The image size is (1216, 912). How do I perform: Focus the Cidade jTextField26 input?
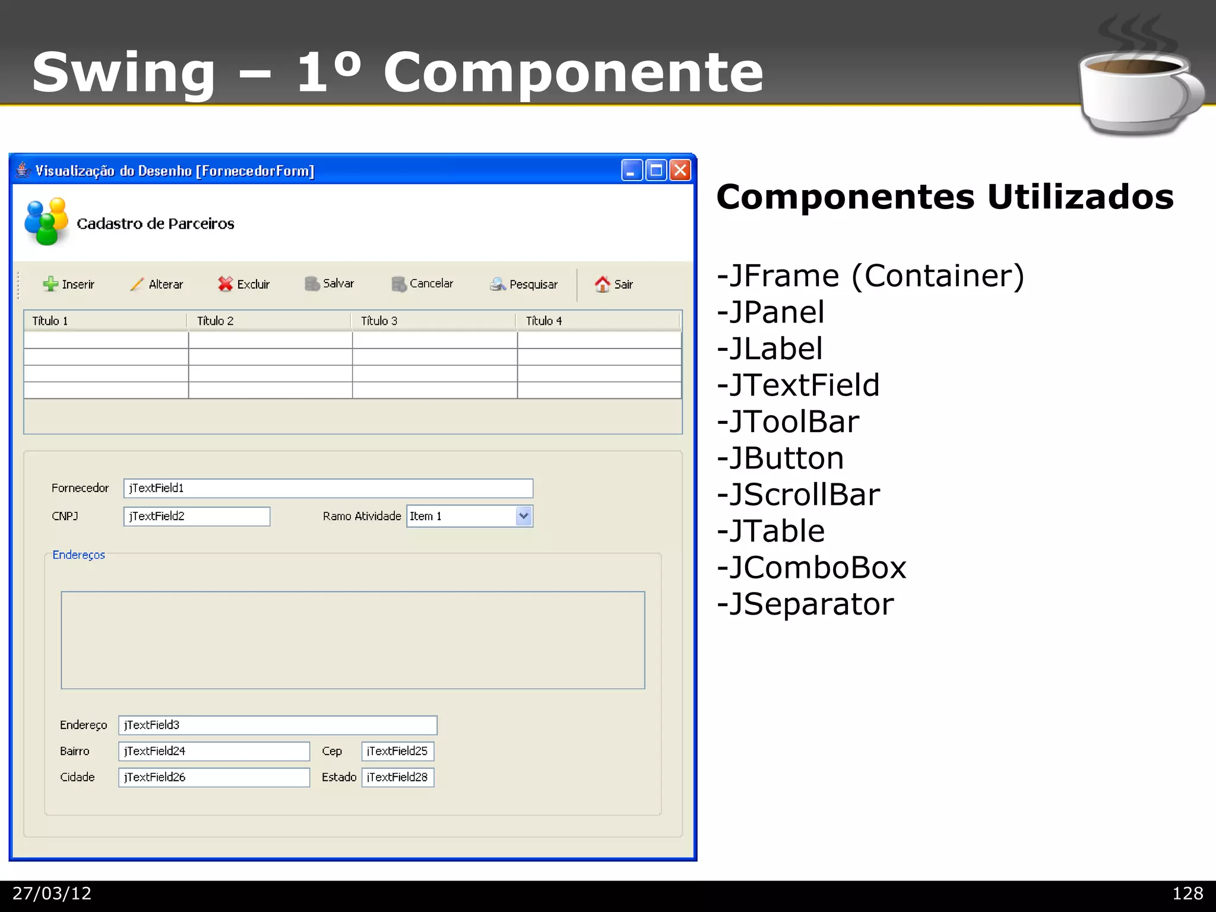(214, 777)
